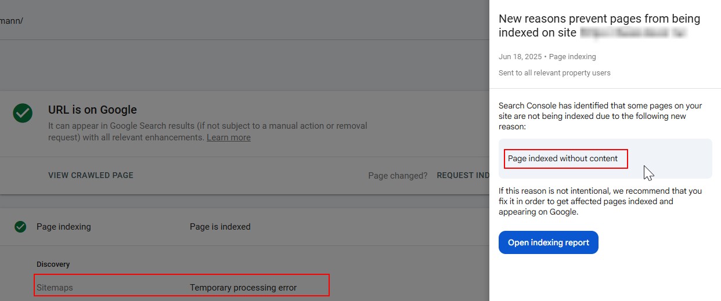Click the large green checkmark beside URL is on Google
The width and height of the screenshot is (721, 301).
[x=23, y=114]
